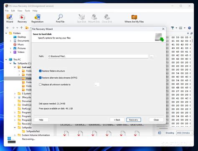The height and width of the screenshot is (151, 198).
Task: Click the encoding panel icon
Action: click(160, 133)
